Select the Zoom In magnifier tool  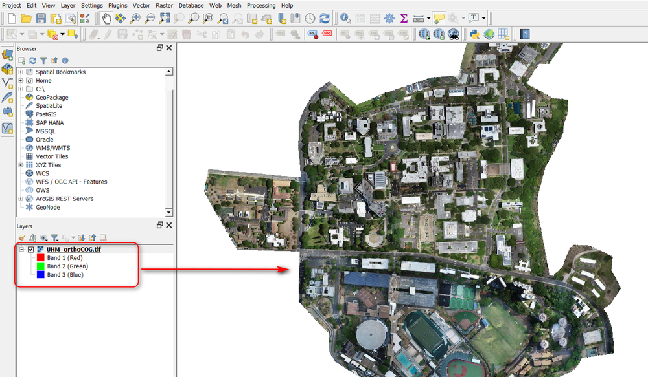pos(135,19)
